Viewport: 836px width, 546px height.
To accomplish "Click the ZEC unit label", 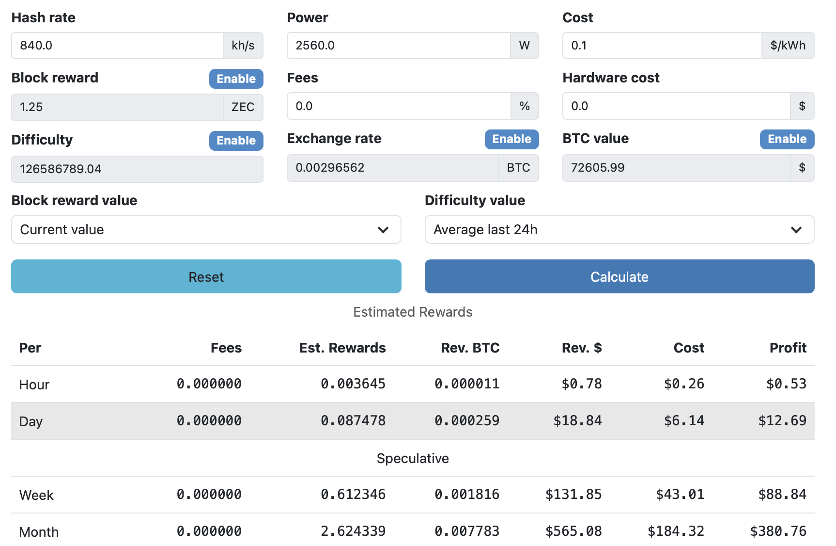I will [243, 107].
